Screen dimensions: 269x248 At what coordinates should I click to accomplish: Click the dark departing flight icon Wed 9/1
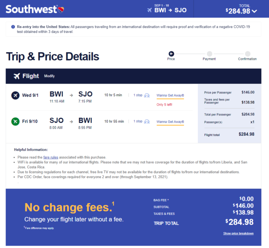15,95
